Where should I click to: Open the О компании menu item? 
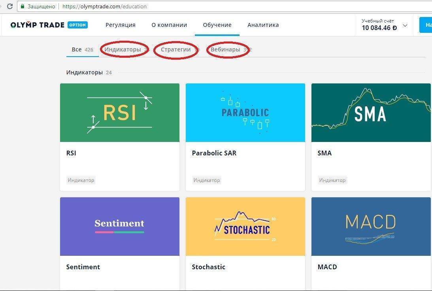pos(169,25)
